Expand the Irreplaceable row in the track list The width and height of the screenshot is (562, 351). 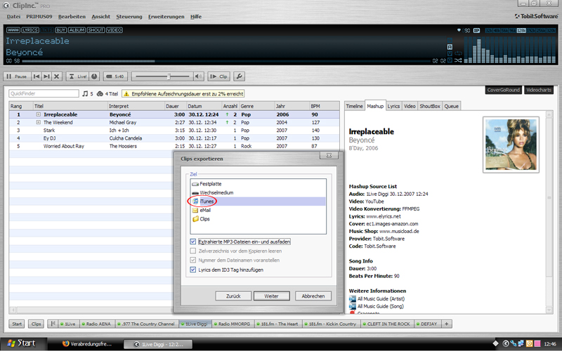pyautogui.click(x=39, y=114)
